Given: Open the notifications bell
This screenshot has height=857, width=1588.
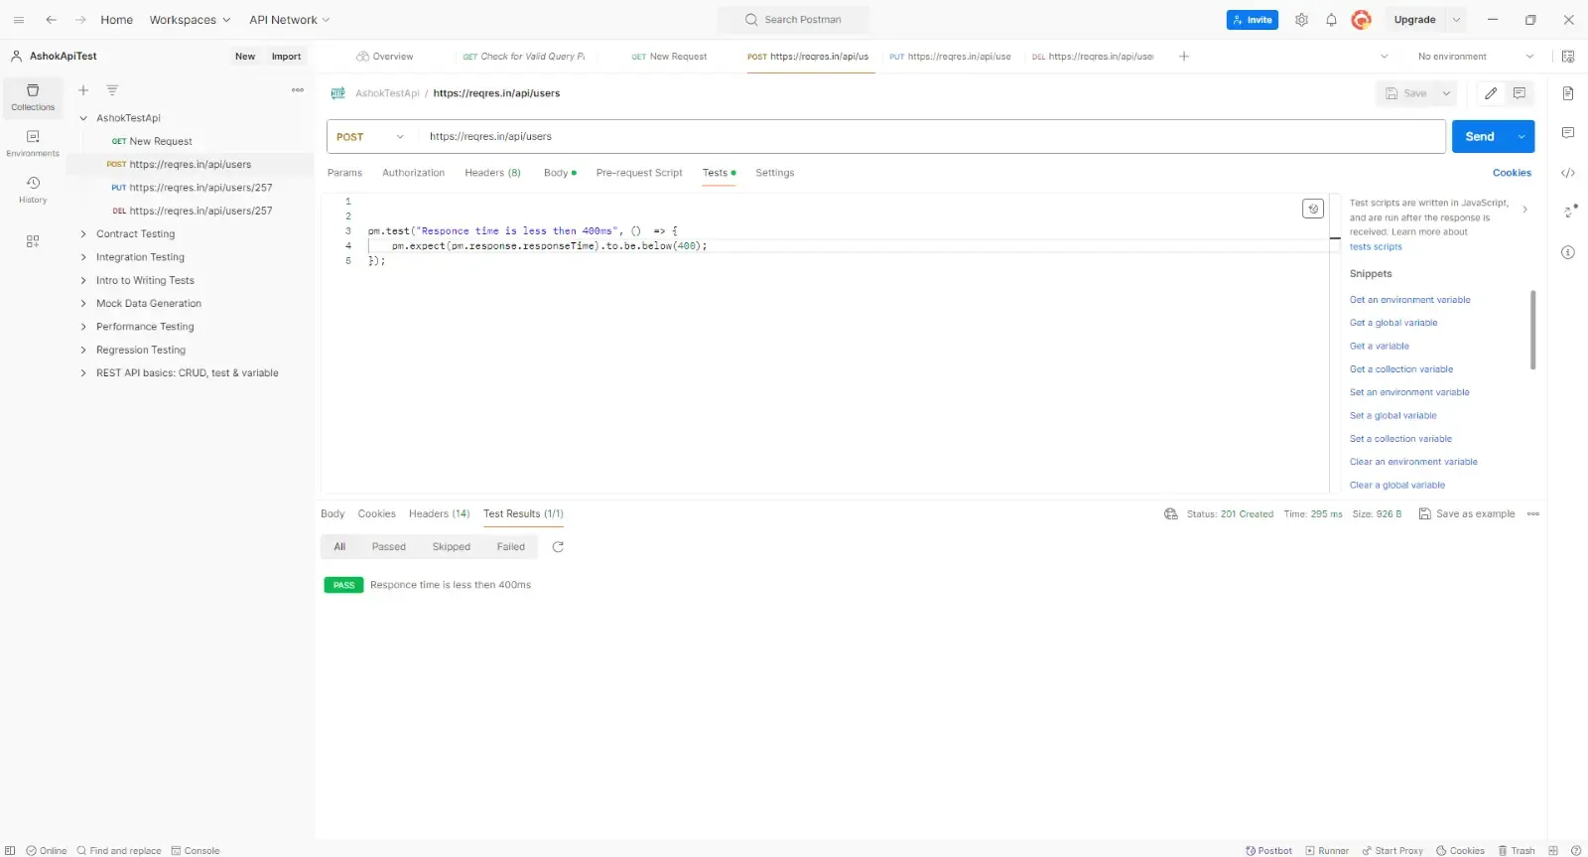Looking at the screenshot, I should click(1331, 20).
